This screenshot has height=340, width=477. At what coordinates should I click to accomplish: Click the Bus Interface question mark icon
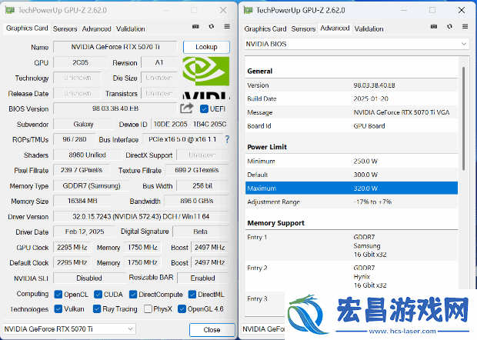point(227,139)
